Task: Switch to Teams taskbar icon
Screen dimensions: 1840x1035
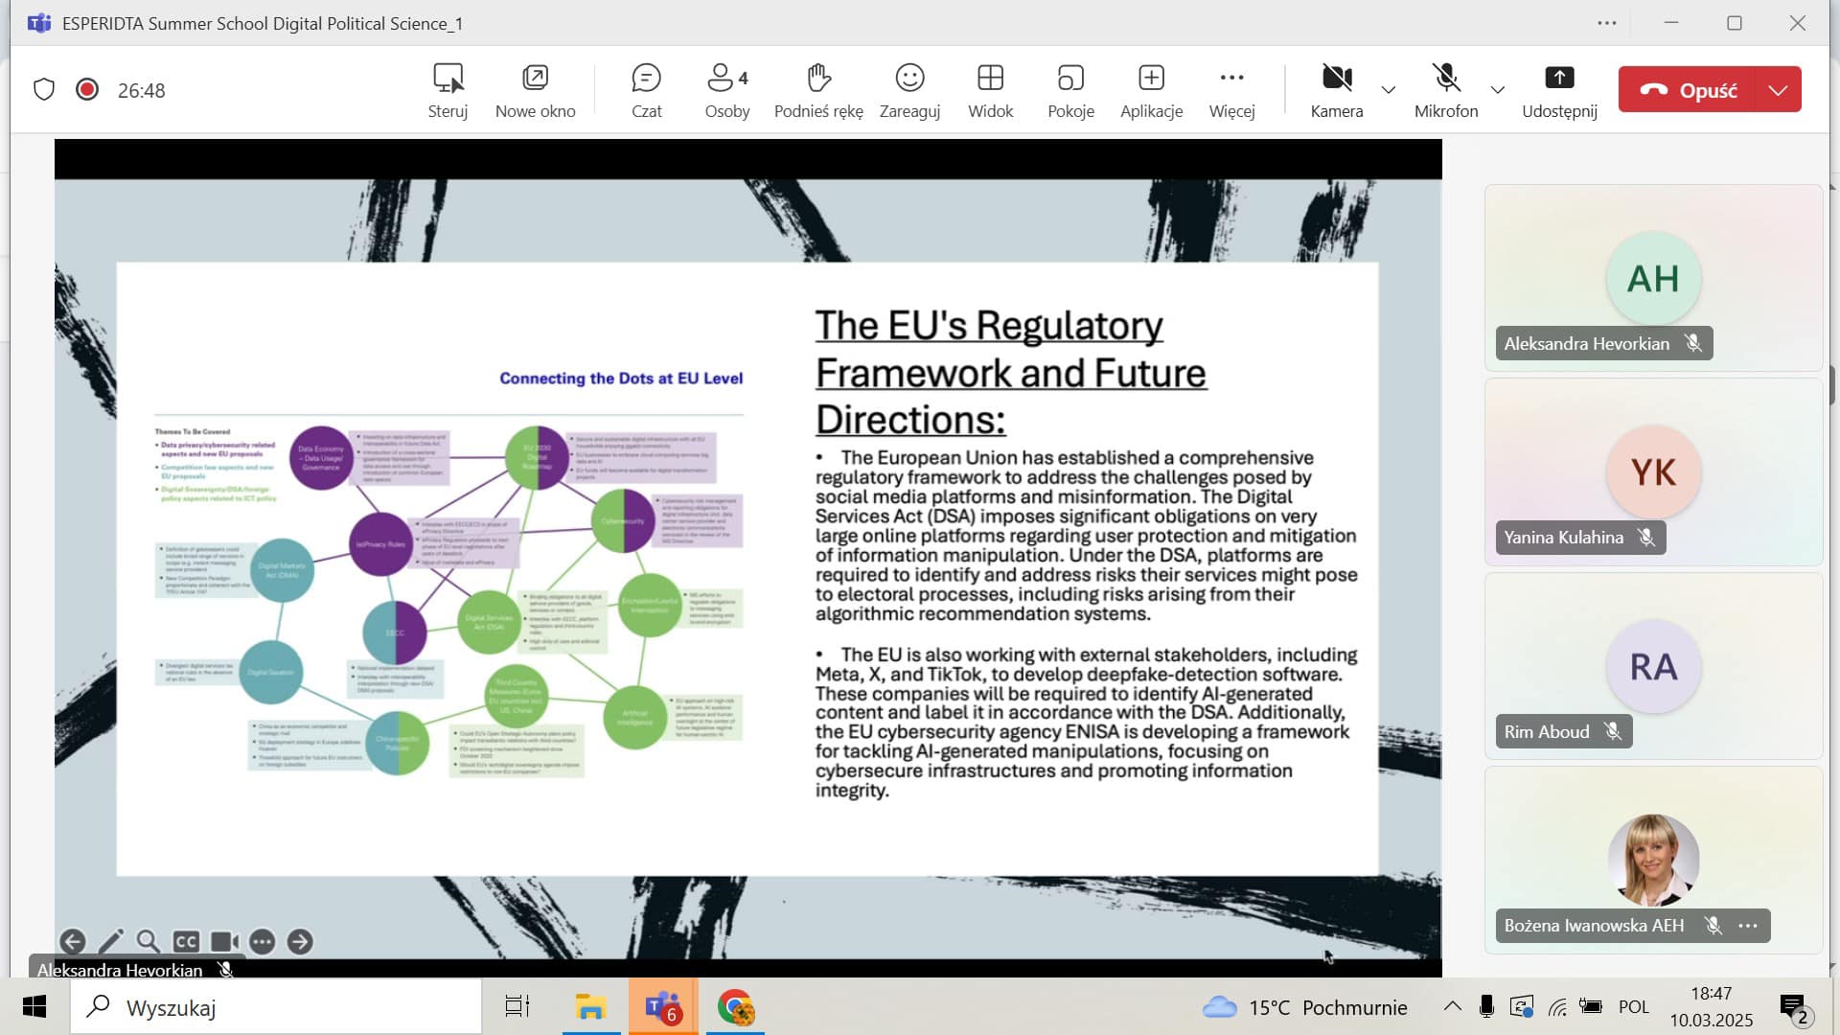Action: 663,1007
